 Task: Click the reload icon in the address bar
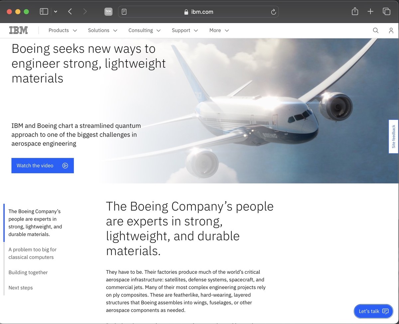273,12
